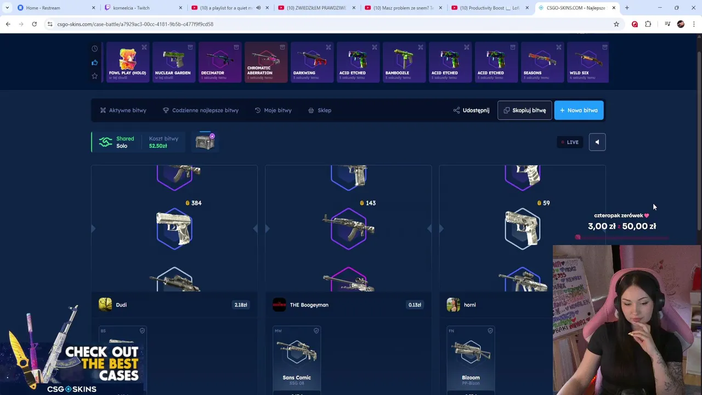This screenshot has width=702, height=395.
Task: Switch to ZWIEDZIŁEM PRAWDZIWE YouTube tab
Action: (316, 8)
